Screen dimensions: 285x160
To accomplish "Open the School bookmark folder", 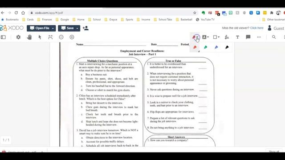I will coord(94,20).
